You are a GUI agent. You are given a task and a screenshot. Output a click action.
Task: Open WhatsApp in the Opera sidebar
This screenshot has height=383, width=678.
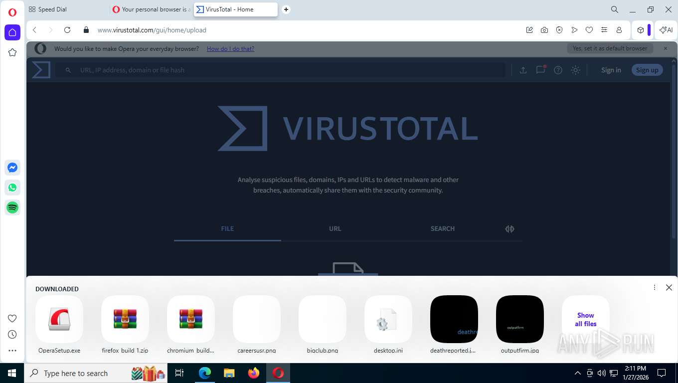click(x=12, y=188)
